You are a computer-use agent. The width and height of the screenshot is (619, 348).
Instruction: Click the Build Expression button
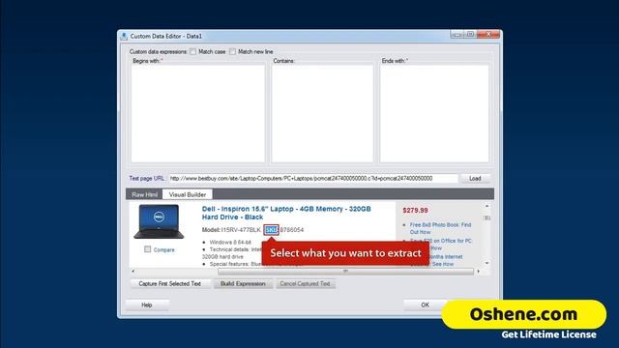[243, 283]
